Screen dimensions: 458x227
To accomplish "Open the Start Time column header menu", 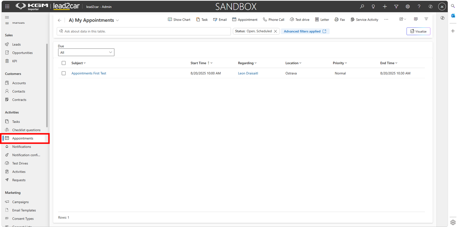I will pyautogui.click(x=202, y=63).
